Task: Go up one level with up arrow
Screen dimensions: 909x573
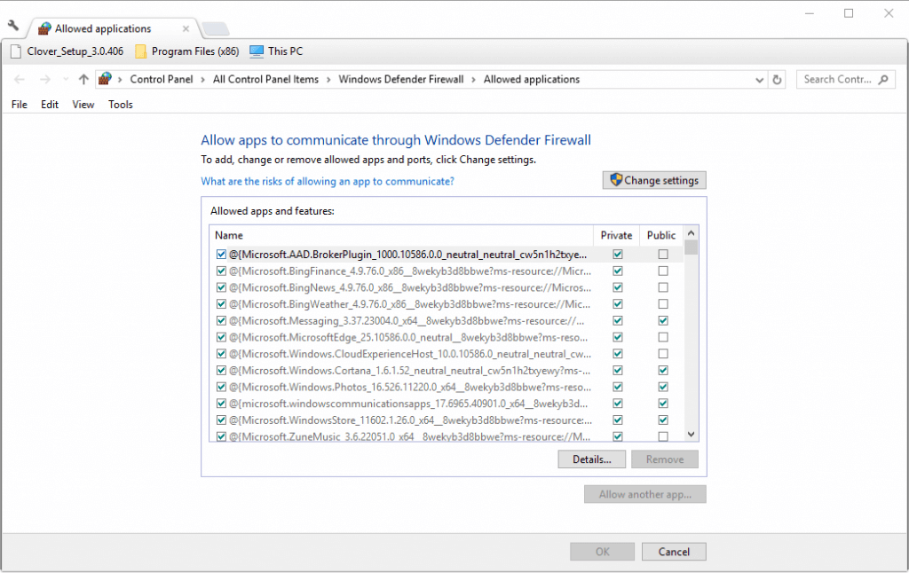Action: click(83, 79)
